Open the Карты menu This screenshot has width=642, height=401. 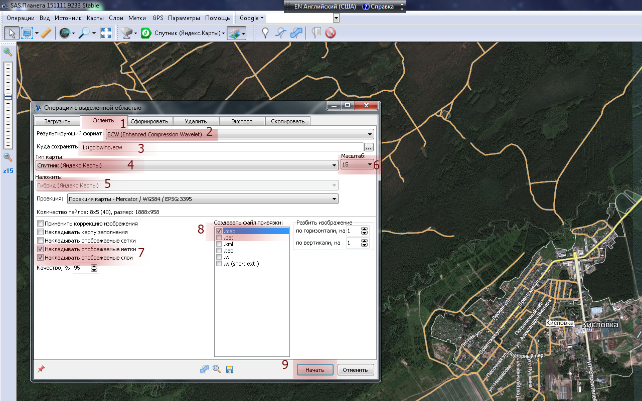tap(95, 18)
